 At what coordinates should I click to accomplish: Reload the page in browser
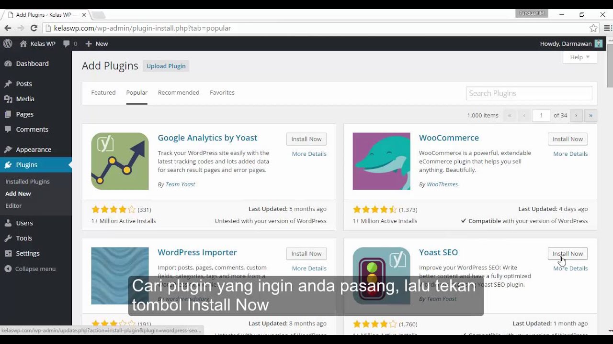34,28
